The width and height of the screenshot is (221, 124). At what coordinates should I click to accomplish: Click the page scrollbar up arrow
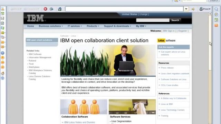point(210,14)
